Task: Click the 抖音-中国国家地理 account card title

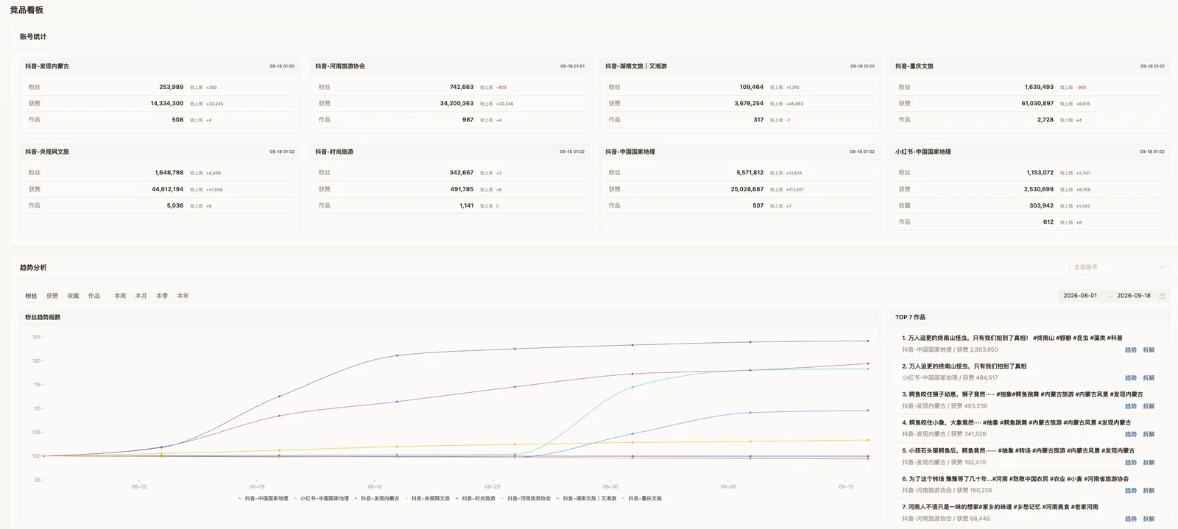Action: pos(630,152)
